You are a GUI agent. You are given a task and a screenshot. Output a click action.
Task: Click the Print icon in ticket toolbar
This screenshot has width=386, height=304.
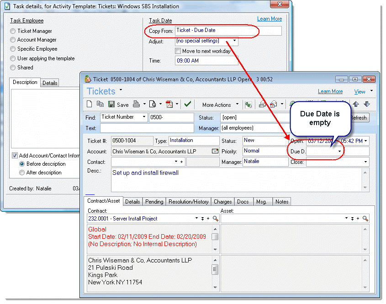[136, 105]
